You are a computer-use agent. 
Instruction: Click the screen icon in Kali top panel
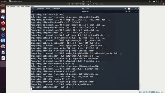tap(133, 9)
